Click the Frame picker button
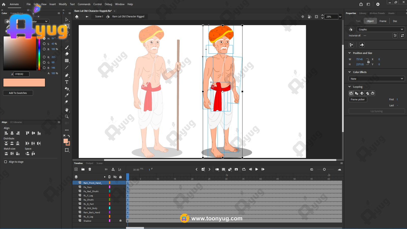Viewport: 407px width, 229px height. (357, 99)
